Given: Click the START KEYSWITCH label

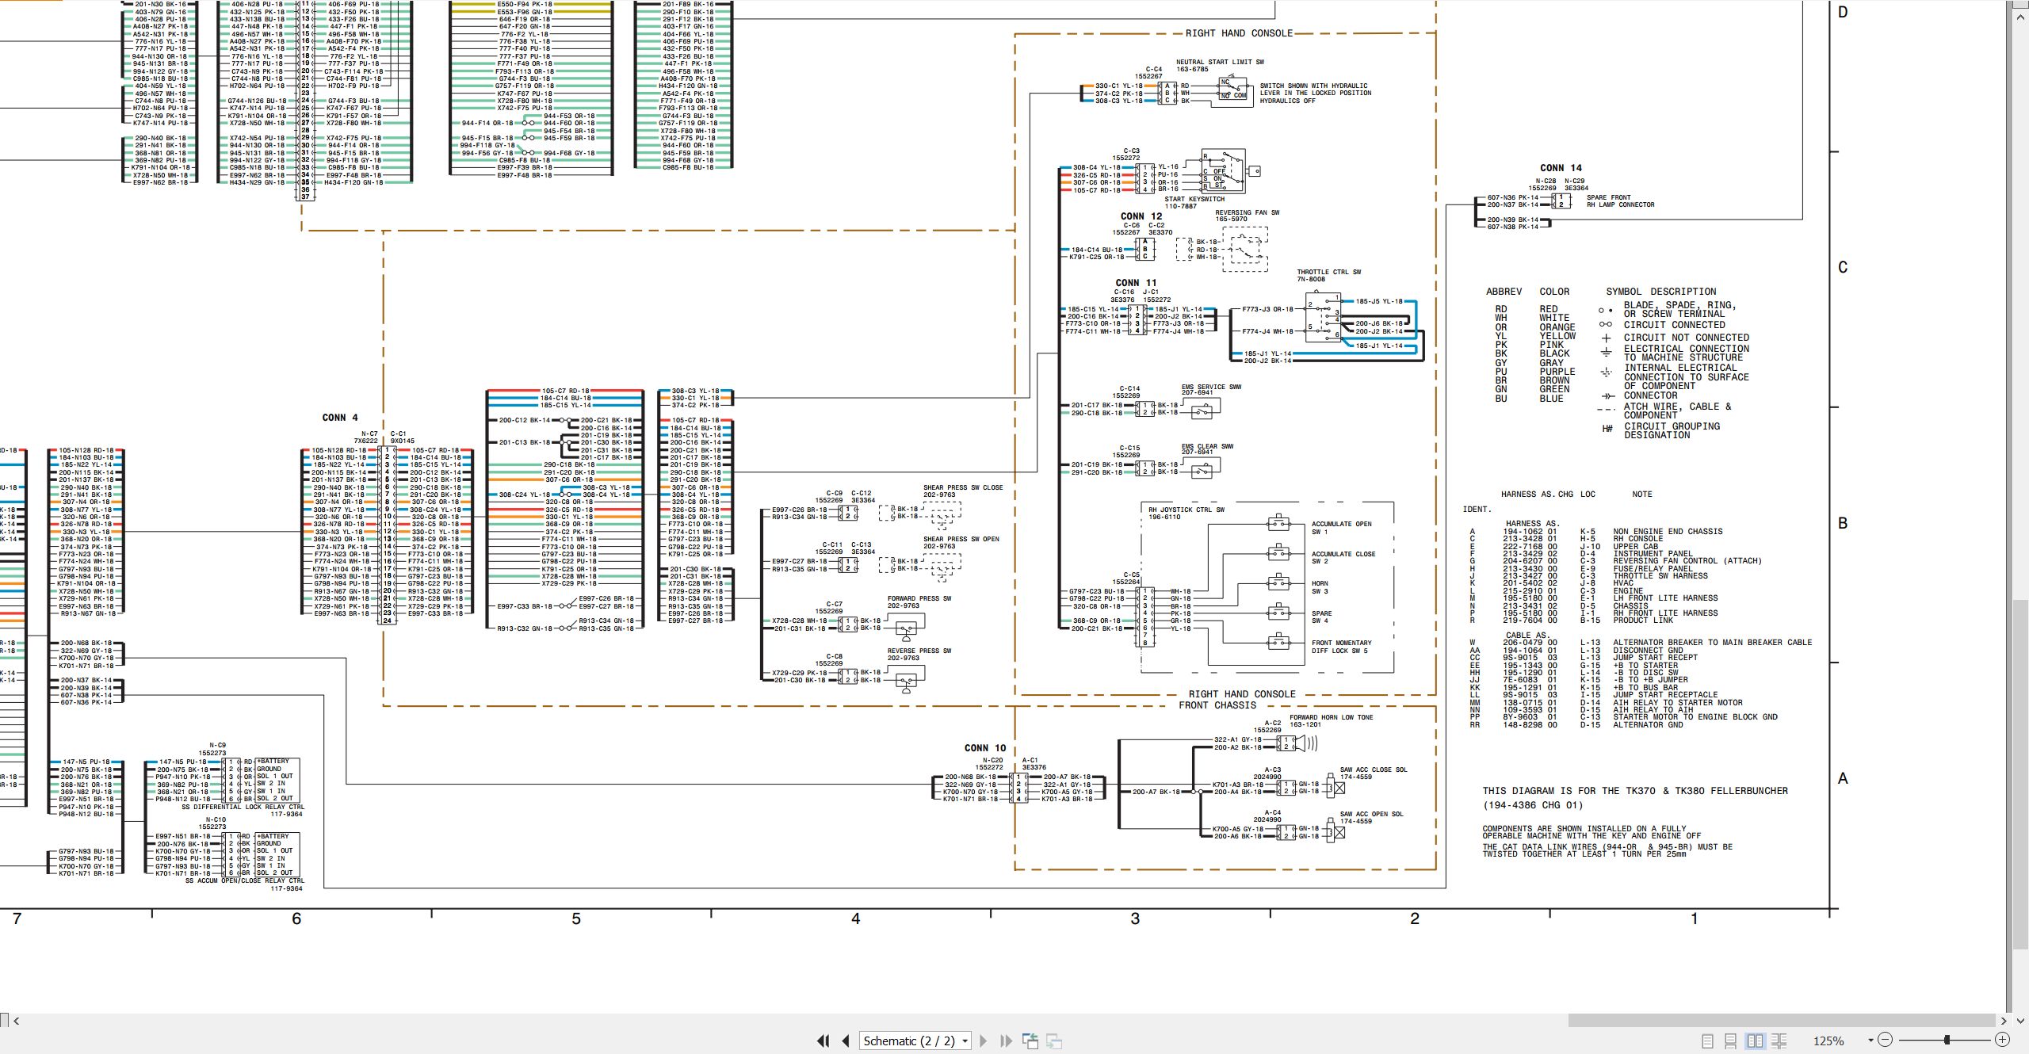Looking at the screenshot, I should point(1194,199).
